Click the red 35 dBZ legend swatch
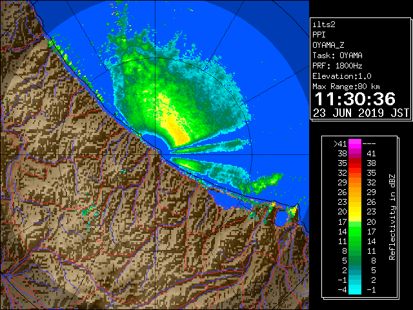Viewport: 413px width, 310px height. point(355,163)
